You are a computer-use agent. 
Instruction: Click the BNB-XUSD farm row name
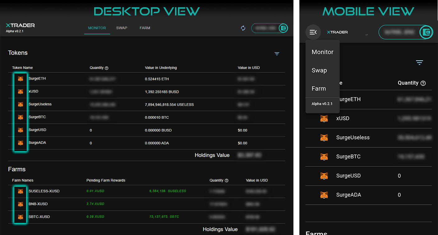pos(38,204)
